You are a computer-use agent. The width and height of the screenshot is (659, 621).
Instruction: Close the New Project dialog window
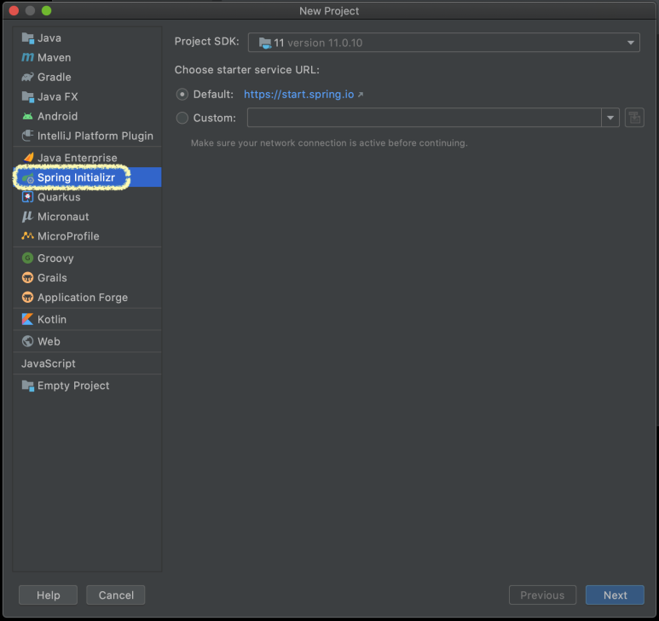(x=14, y=10)
